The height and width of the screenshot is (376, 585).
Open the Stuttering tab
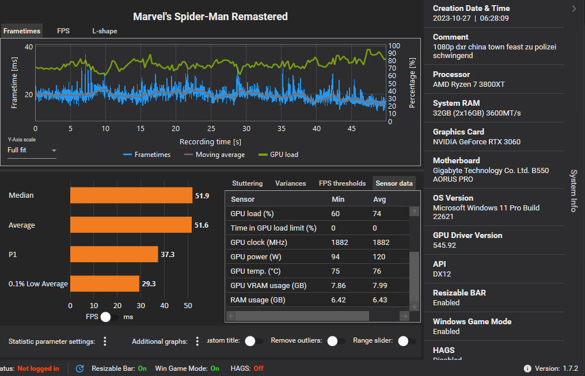pos(248,183)
